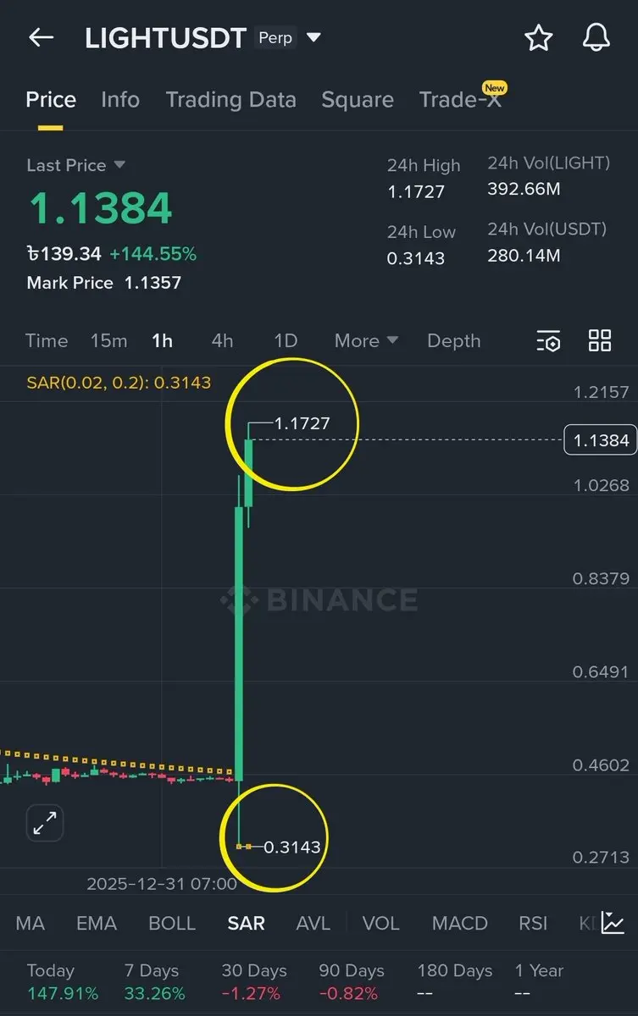This screenshot has height=1016, width=638.
Task: Open the Square tab
Action: coord(358,100)
